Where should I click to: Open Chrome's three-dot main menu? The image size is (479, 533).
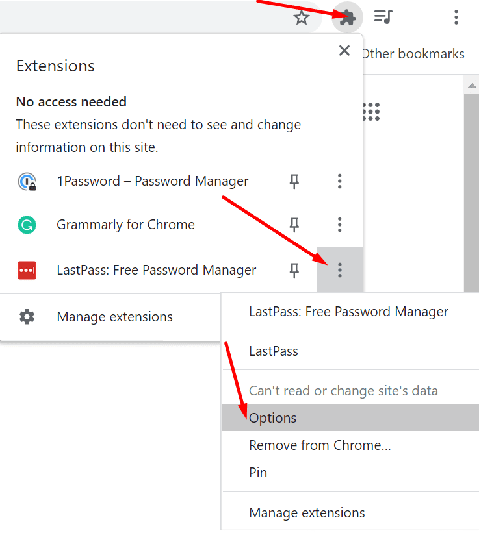click(456, 18)
